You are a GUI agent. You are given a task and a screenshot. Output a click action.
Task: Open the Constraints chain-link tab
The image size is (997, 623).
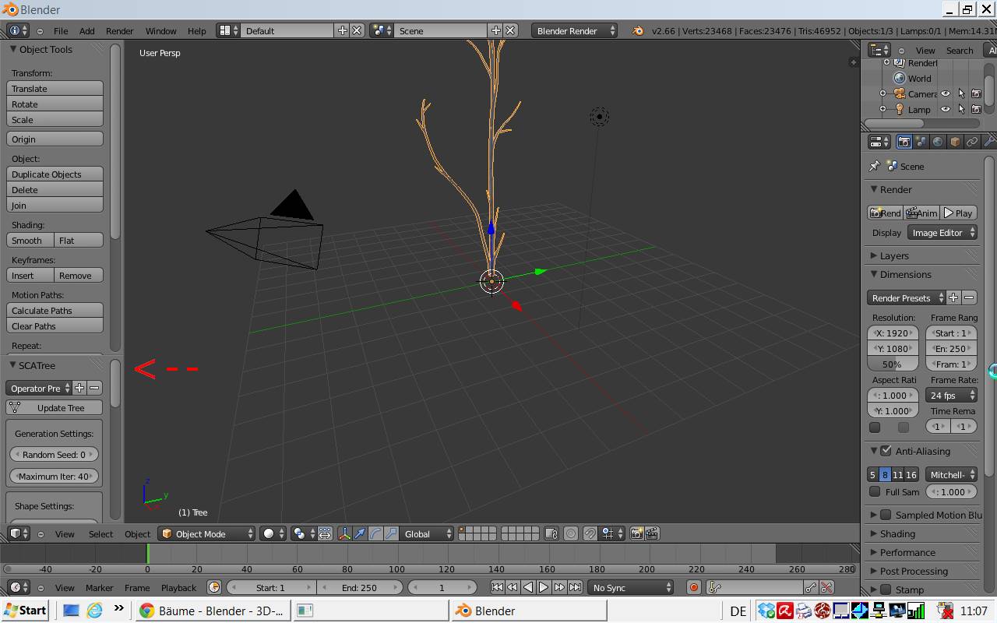point(972,142)
